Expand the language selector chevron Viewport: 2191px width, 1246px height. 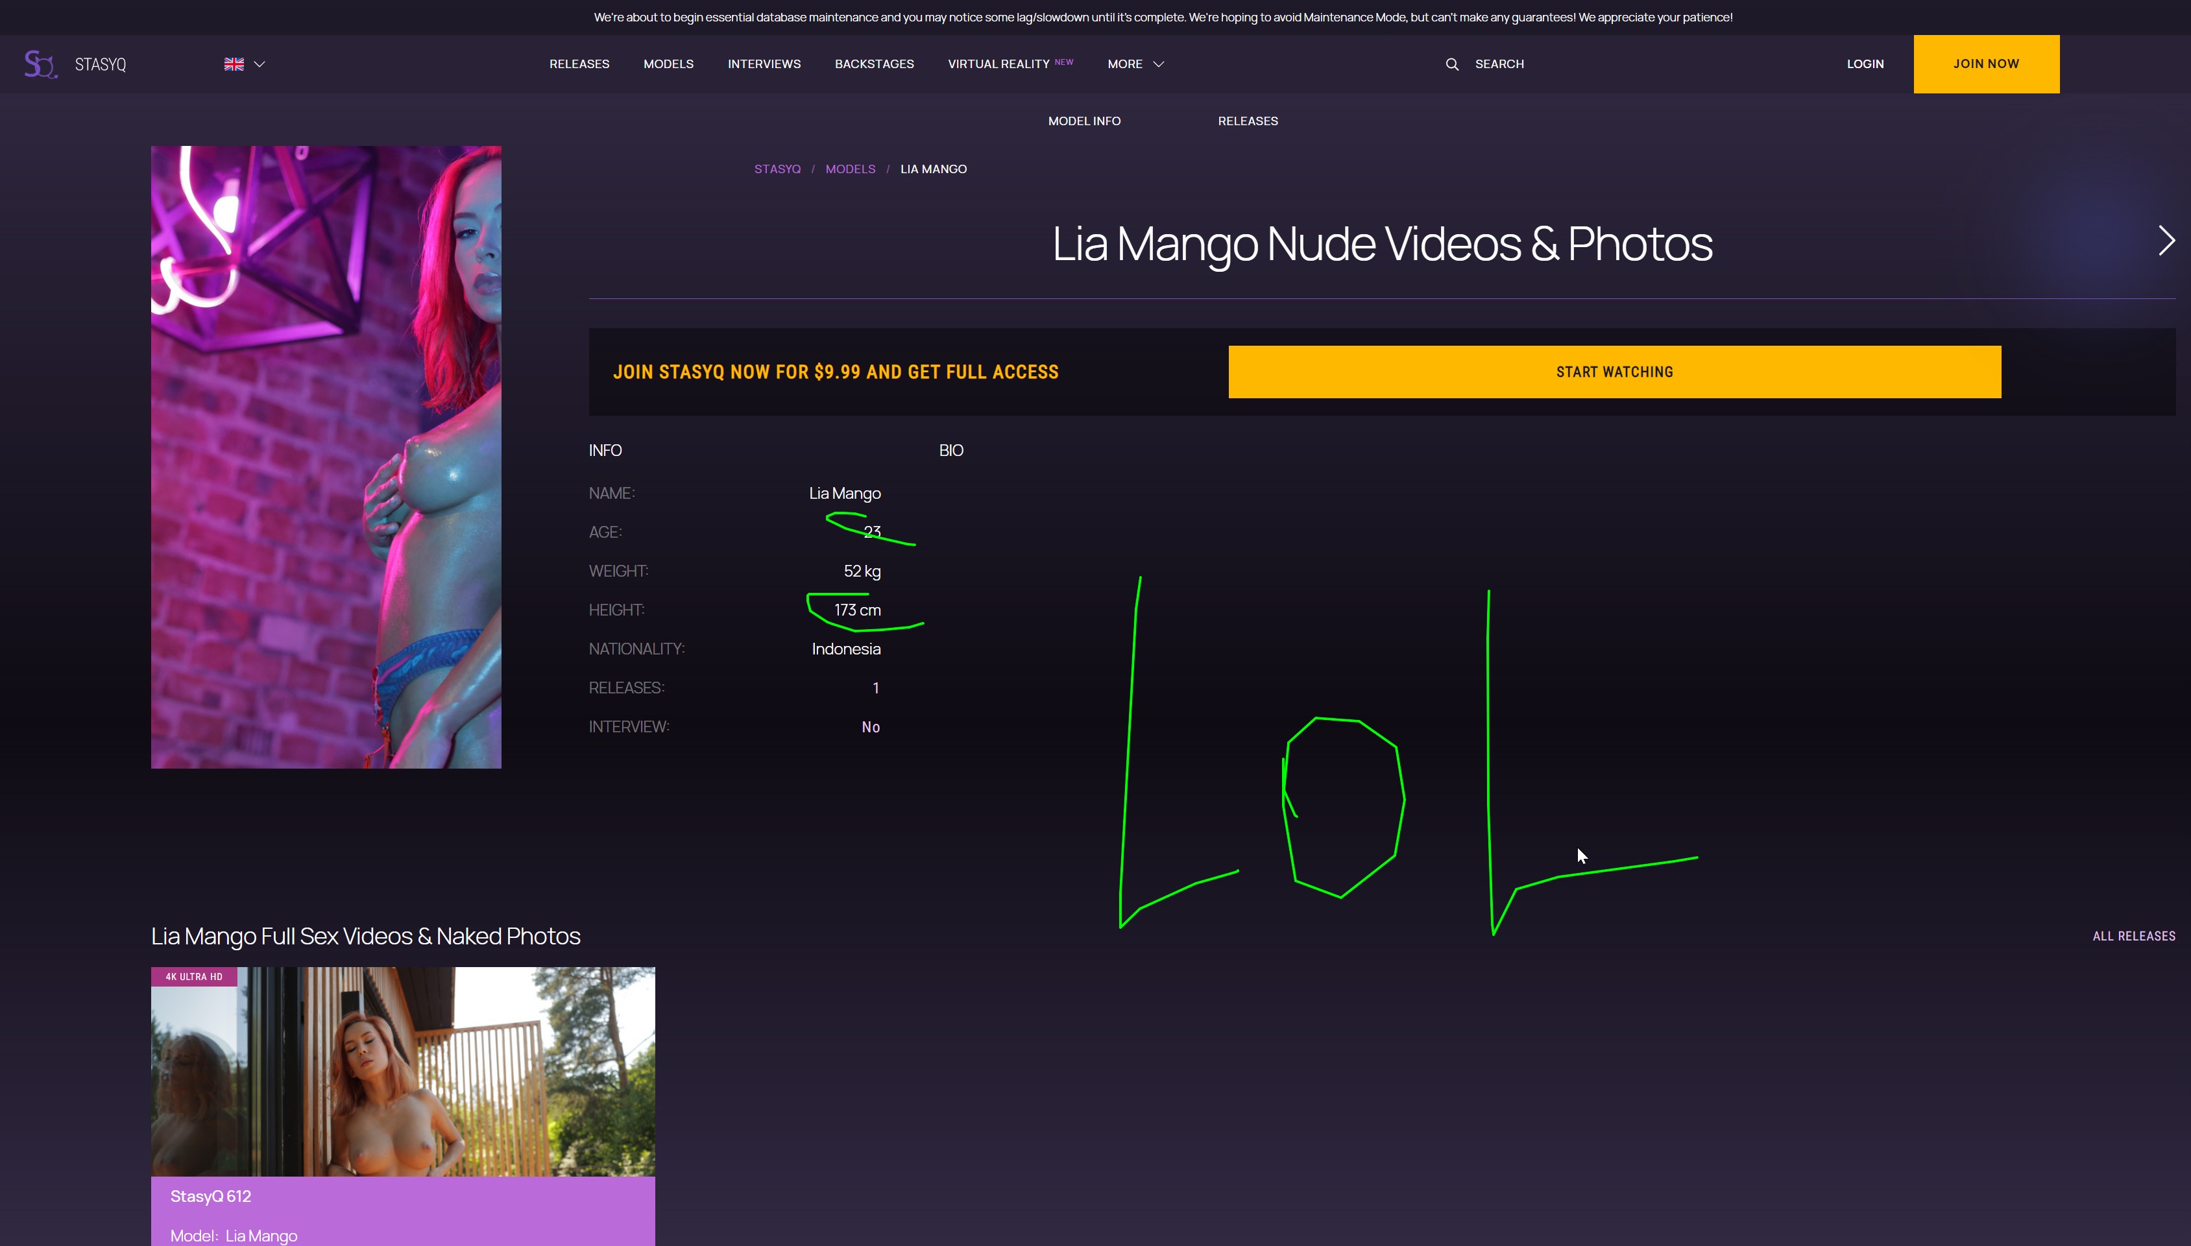(260, 64)
